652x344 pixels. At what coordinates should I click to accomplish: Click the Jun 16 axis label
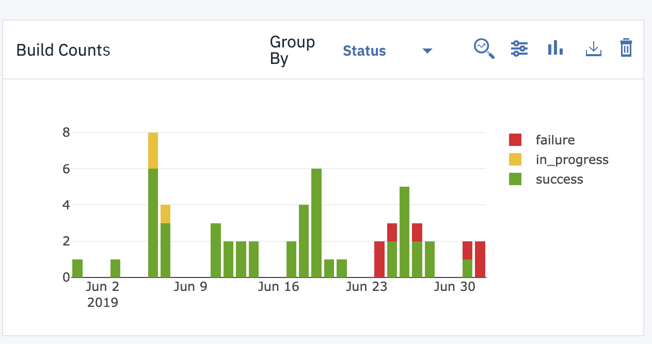point(279,287)
